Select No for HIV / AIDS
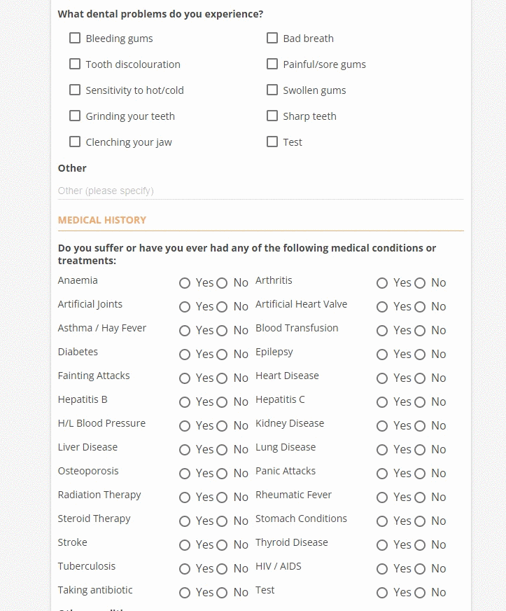The width and height of the screenshot is (506, 611). (420, 569)
